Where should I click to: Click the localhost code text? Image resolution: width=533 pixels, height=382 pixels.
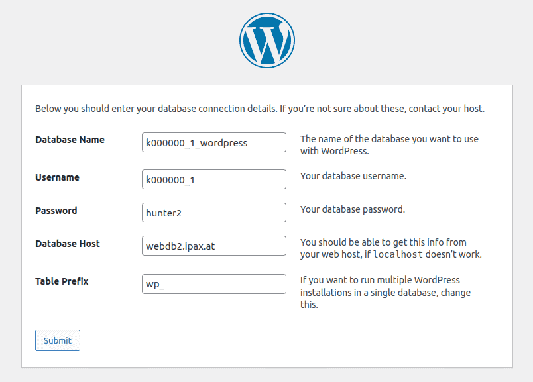coord(398,255)
